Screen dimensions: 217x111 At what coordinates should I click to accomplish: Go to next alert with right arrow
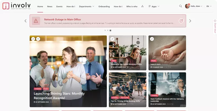(190, 21)
